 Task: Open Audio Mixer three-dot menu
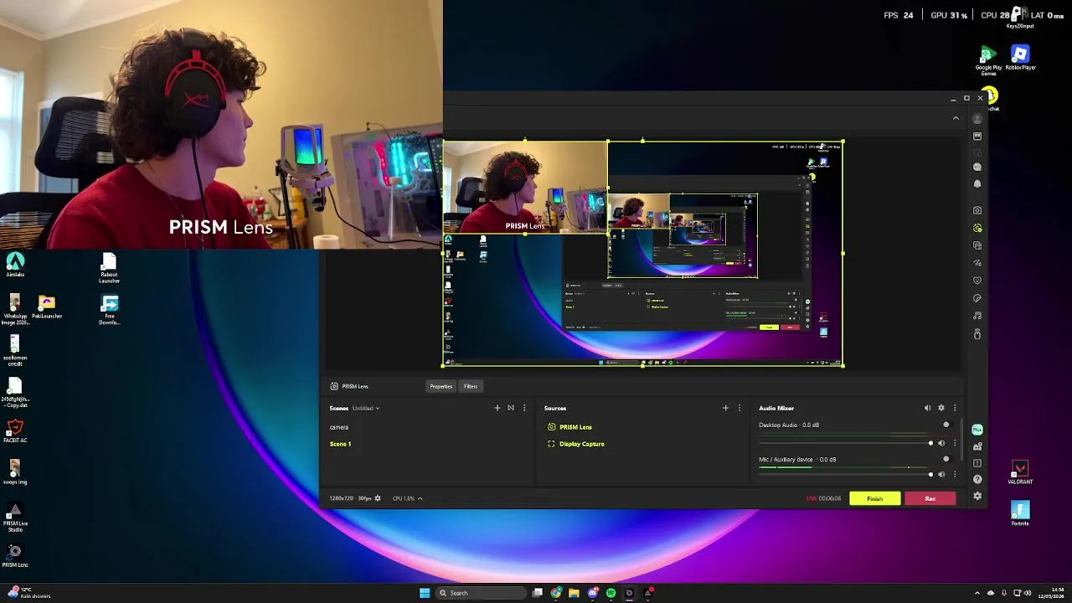pos(954,408)
